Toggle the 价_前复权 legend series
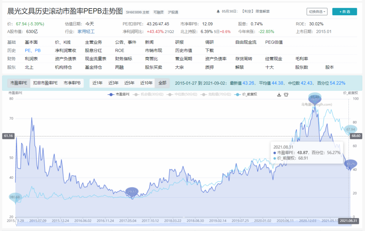 246,94
